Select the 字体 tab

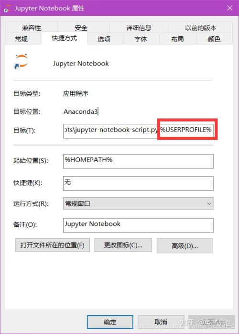[x=141, y=39]
